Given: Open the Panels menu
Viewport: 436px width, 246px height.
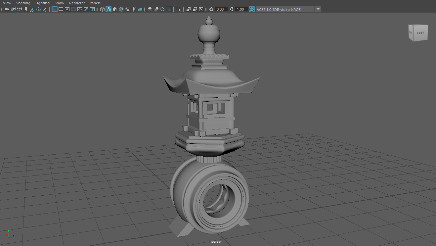Looking at the screenshot, I should point(95,3).
